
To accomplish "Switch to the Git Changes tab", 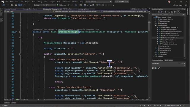I will tap(169, 60).
